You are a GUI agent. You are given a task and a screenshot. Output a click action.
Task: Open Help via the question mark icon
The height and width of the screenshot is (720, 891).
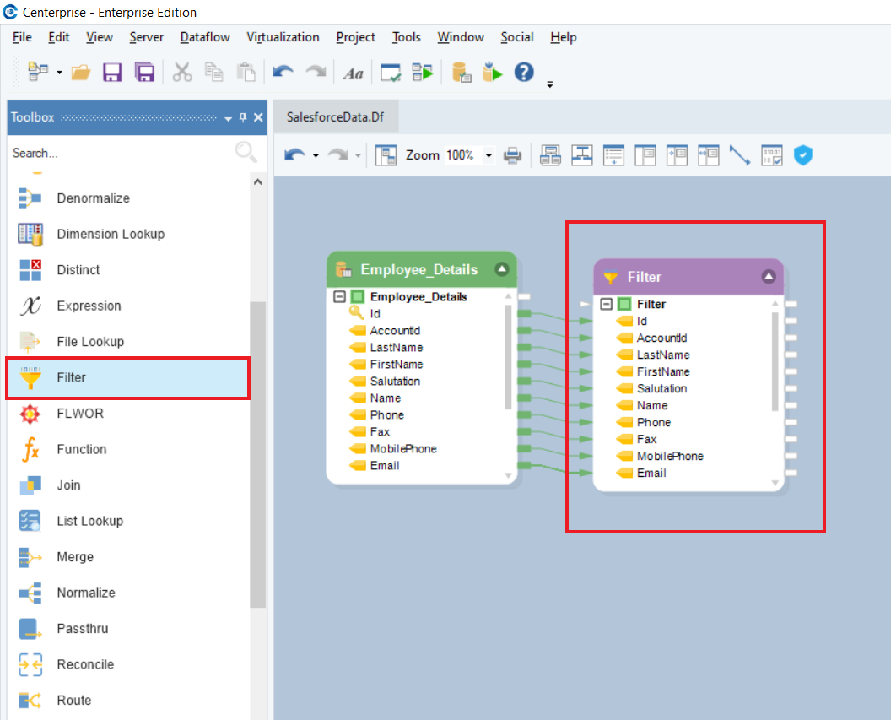[524, 73]
